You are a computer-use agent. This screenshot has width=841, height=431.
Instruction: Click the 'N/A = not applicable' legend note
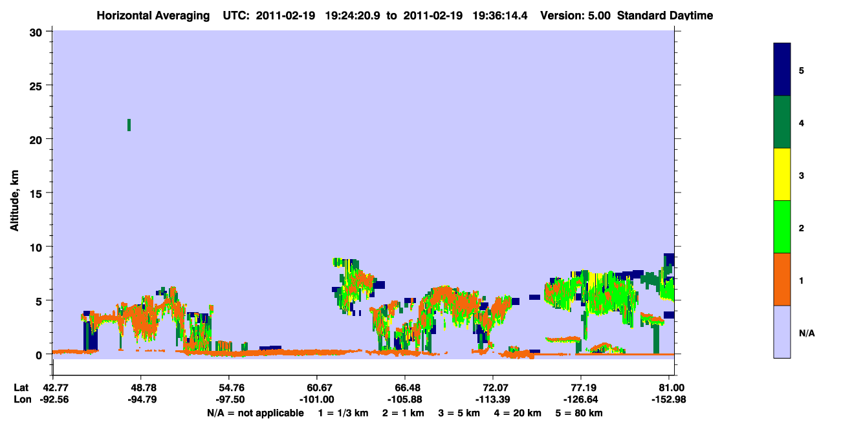(255, 413)
